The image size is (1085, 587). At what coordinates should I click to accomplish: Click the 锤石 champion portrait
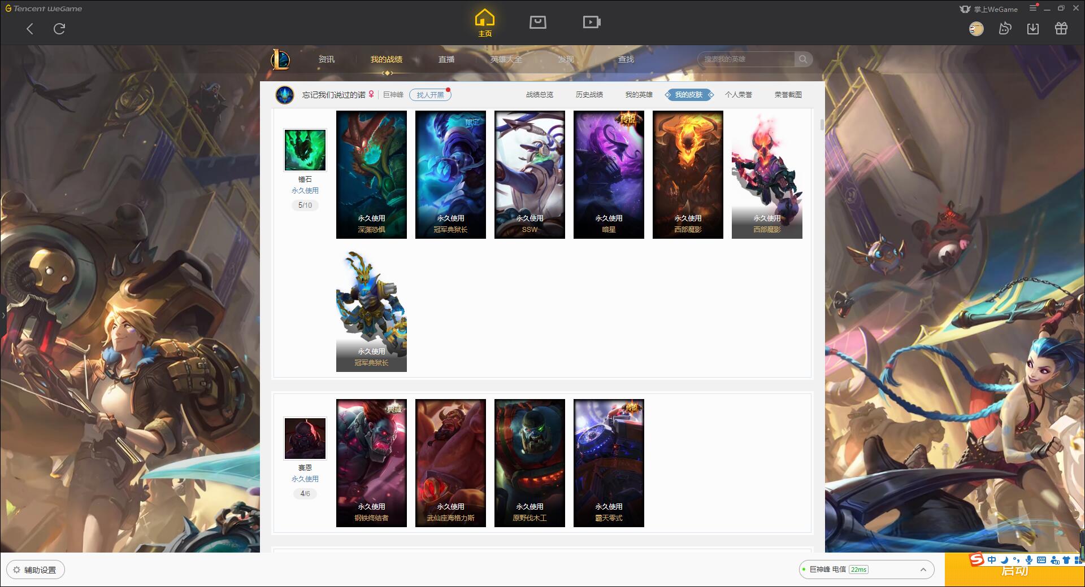click(305, 150)
